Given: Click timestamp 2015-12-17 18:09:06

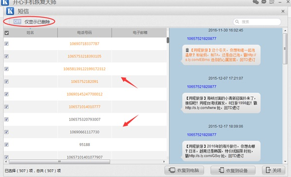Looking at the screenshot, I should point(226,126).
